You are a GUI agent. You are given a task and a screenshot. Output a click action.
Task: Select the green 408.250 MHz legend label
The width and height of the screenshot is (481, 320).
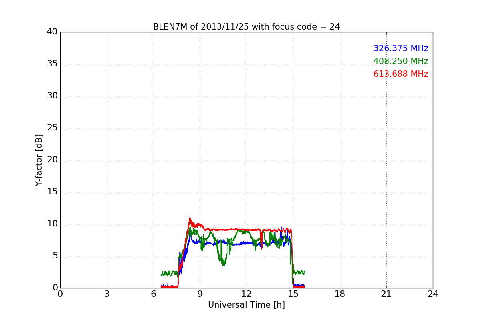coord(401,61)
